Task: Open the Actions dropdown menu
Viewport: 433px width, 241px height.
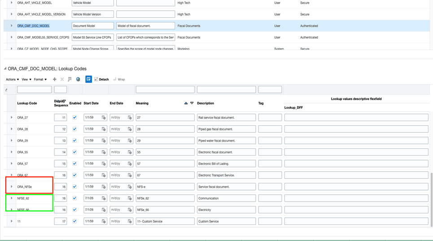Action: pyautogui.click(x=13, y=80)
